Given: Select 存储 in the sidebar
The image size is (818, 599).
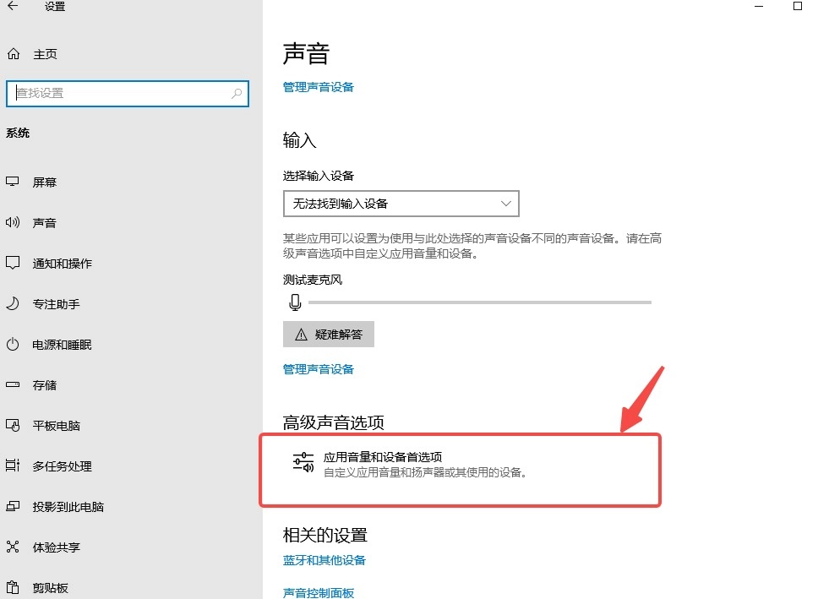Looking at the screenshot, I should pyautogui.click(x=45, y=385).
